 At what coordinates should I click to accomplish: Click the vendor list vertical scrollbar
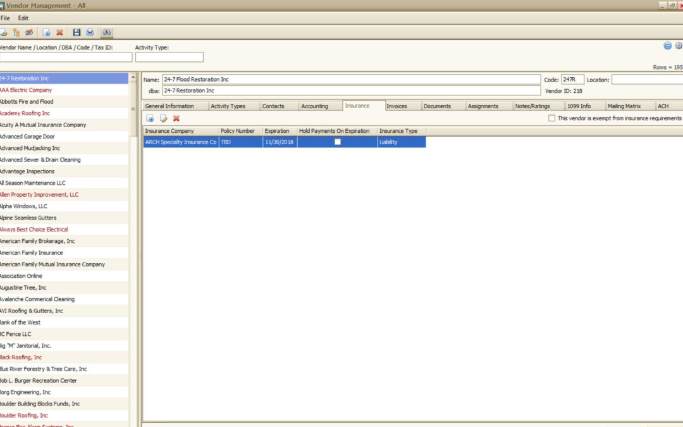133,190
